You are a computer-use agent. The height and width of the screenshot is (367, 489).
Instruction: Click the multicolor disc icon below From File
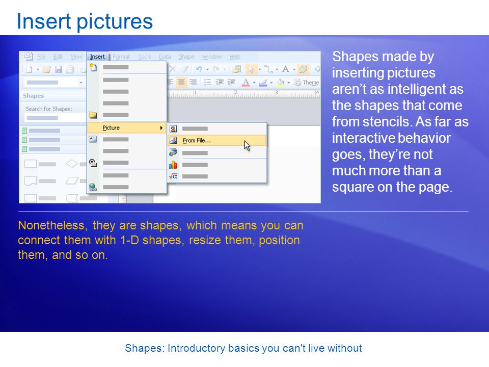pyautogui.click(x=173, y=152)
